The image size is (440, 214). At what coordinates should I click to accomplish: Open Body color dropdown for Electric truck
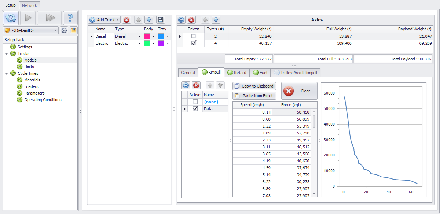[x=153, y=43]
